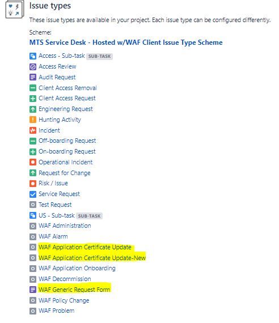279x323 pixels.
Task: Click icon beside WAF Application Certificate Update-New
Action: (x=33, y=258)
